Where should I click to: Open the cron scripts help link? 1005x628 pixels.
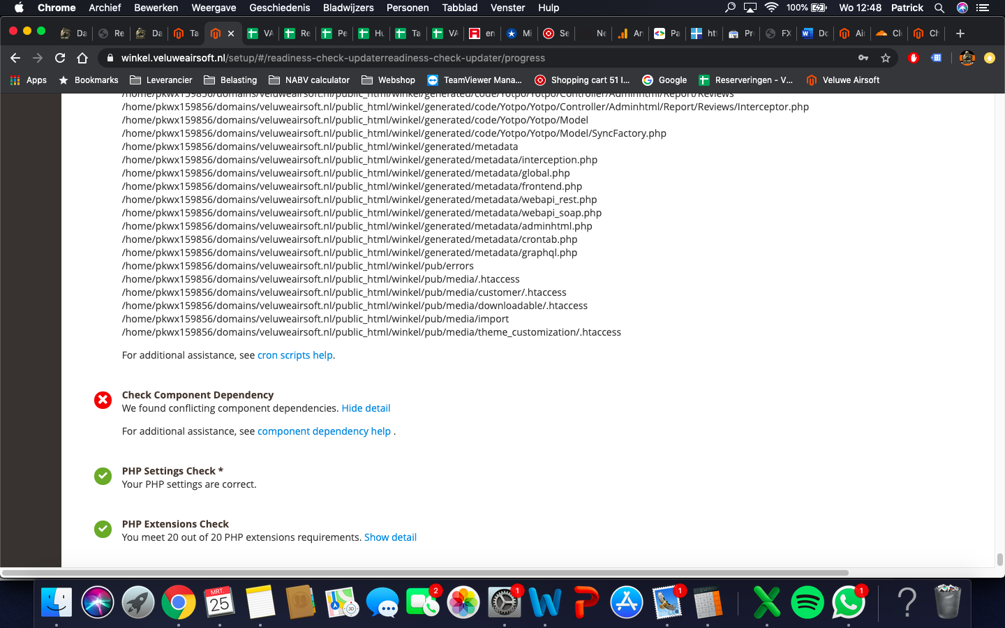(x=295, y=355)
